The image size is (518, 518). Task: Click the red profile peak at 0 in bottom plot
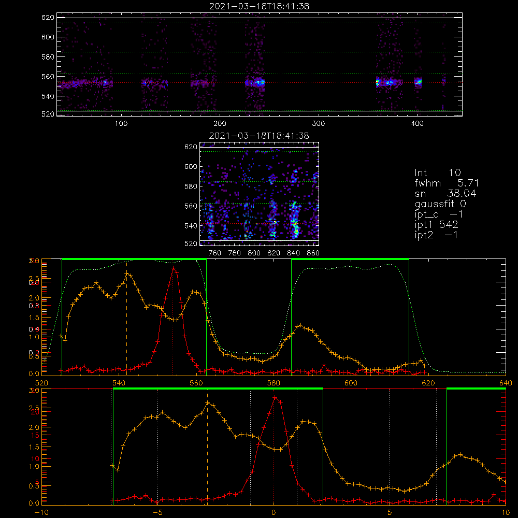pos(275,397)
